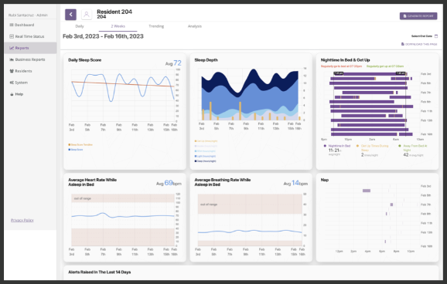Toggle Sleep Score Trendline legend item
The width and height of the screenshot is (447, 284).
[80, 145]
